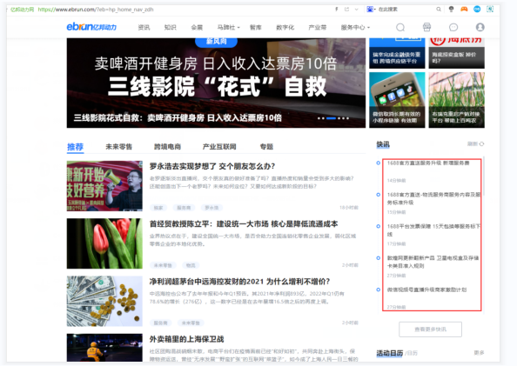Switch to the 专题 tab
517x366 pixels.
point(266,147)
